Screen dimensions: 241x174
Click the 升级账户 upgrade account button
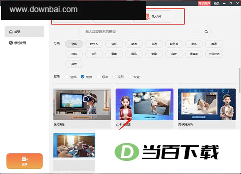coord(204,3)
